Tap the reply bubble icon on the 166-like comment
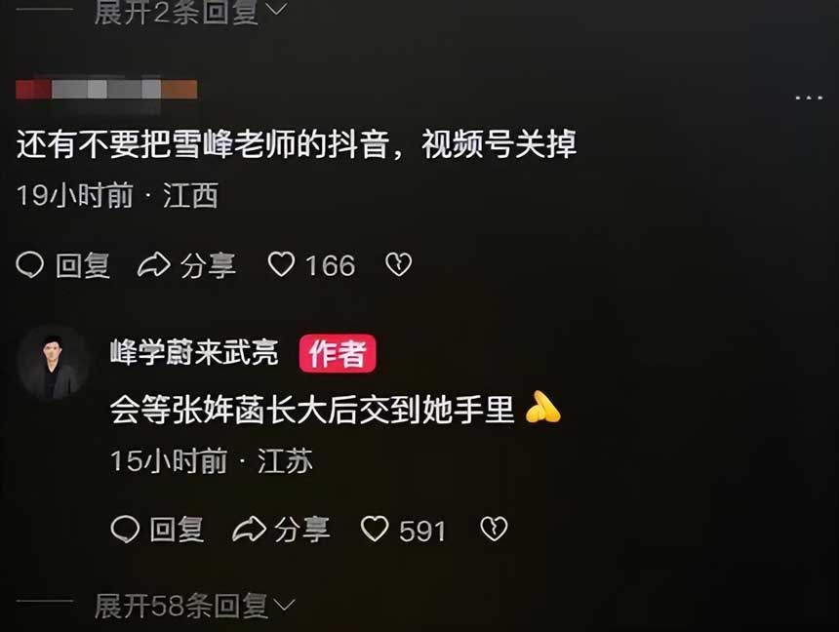The height and width of the screenshot is (632, 839). 30,265
